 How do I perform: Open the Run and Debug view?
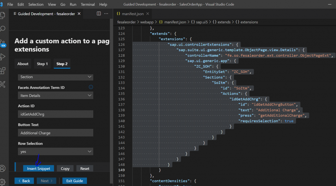(3, 57)
